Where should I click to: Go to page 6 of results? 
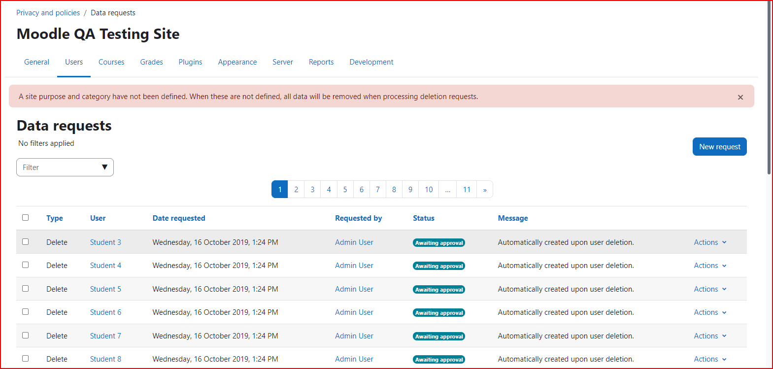pyautogui.click(x=362, y=190)
